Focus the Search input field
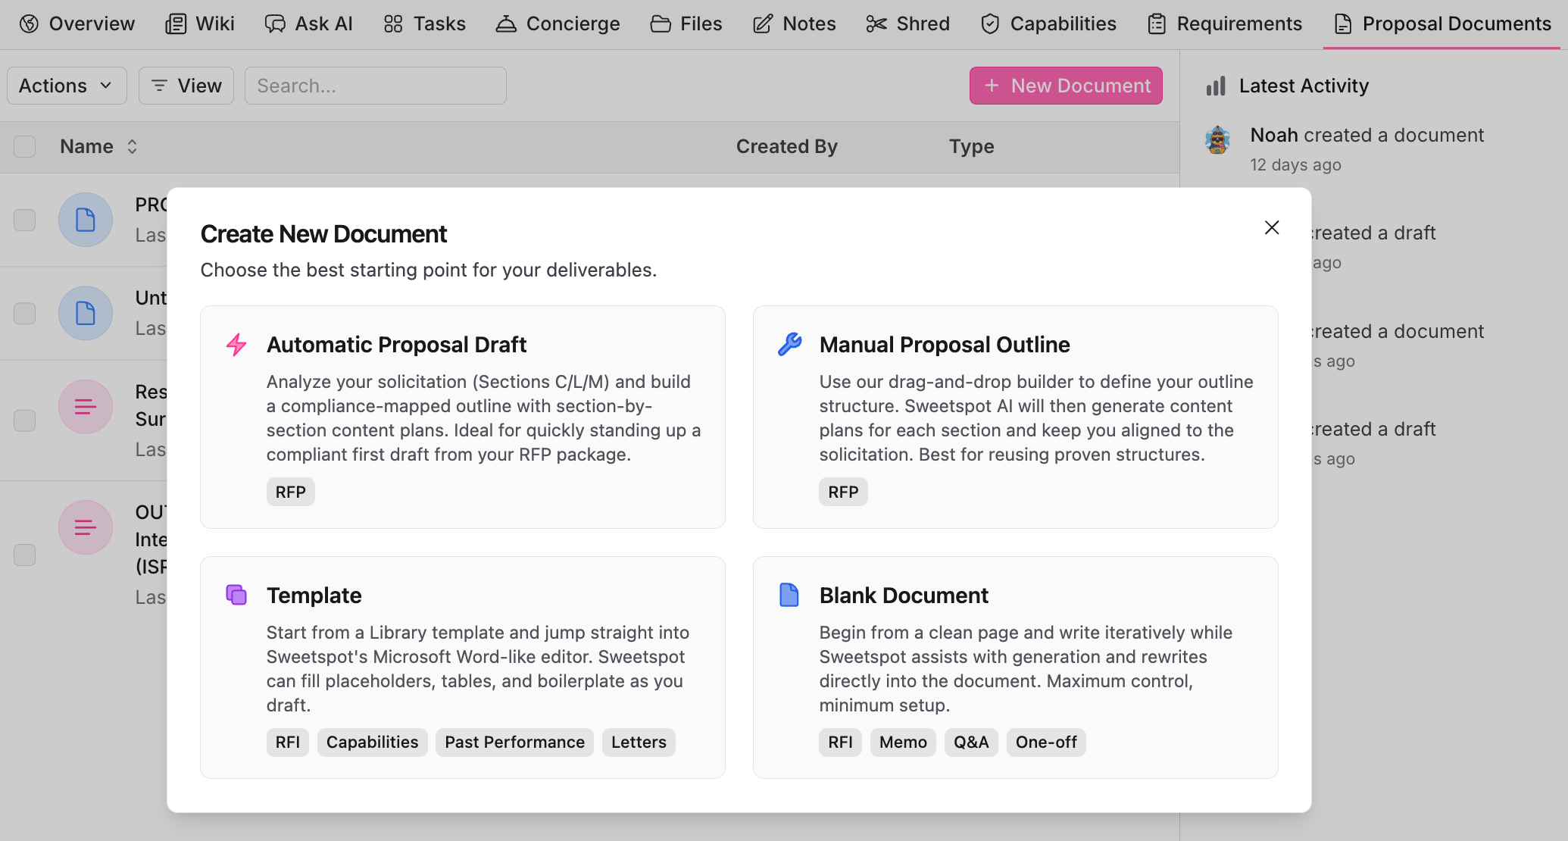1568x841 pixels. (376, 86)
